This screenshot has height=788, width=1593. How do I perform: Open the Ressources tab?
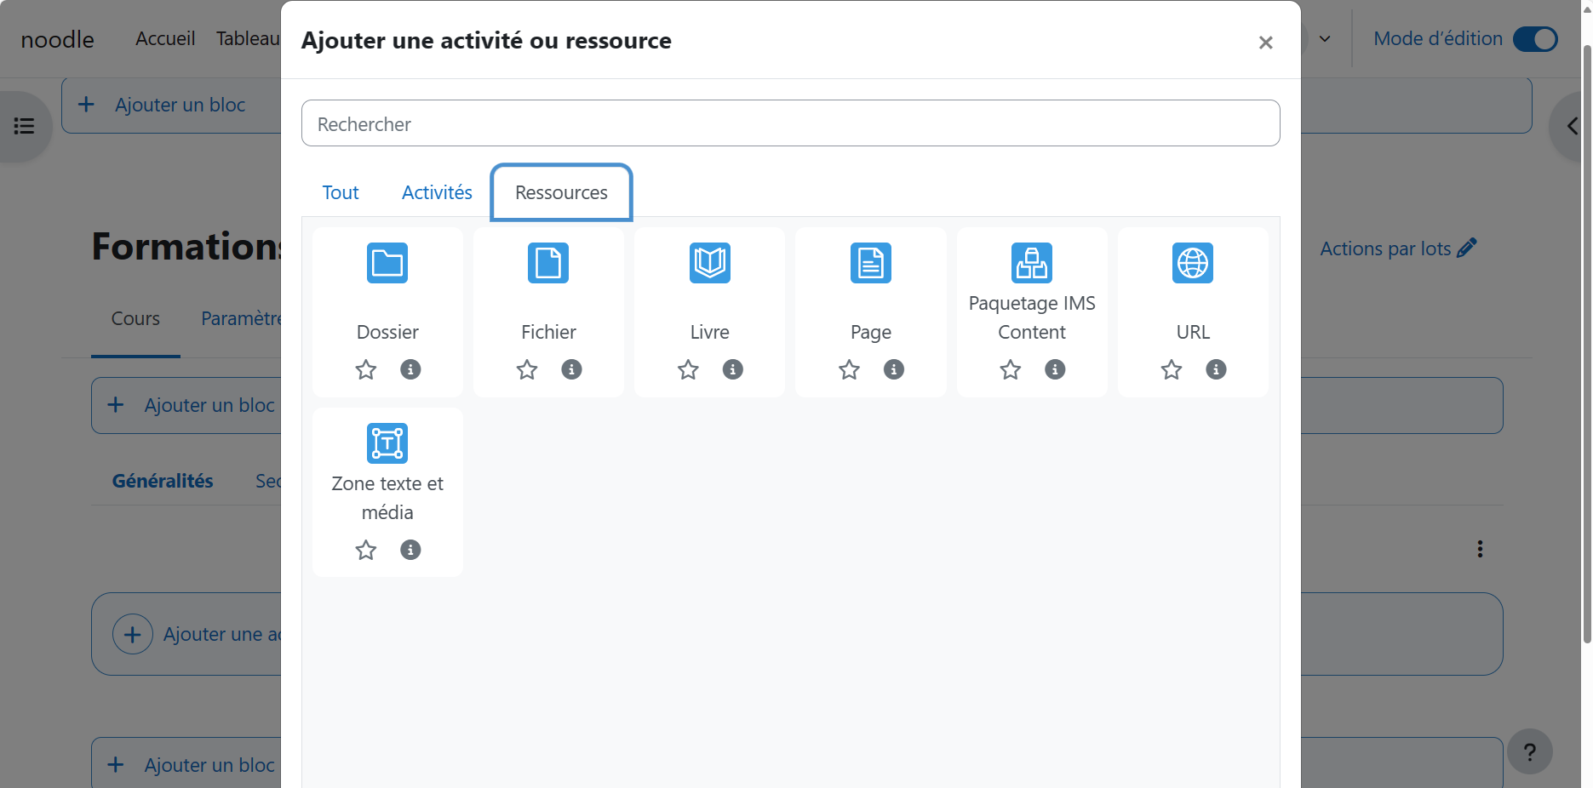[561, 192]
